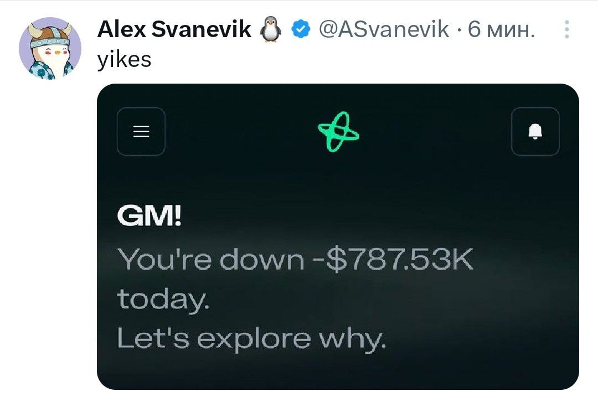598x407 pixels.
Task: Click the "6 мин." timestamp
Action: [502, 29]
